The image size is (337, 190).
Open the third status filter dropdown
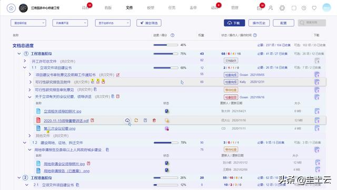113,23
